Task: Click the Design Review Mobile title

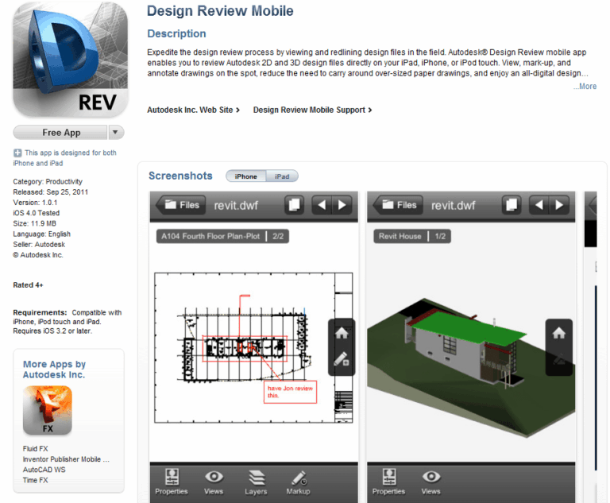Action: [x=220, y=11]
